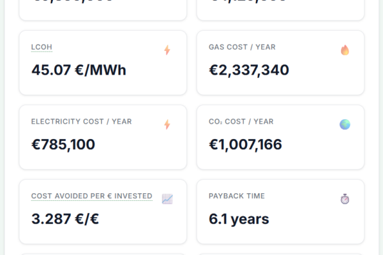The image size is (383, 255).
Task: Click the Gas Cost / Year heading
Action: pyautogui.click(x=242, y=47)
